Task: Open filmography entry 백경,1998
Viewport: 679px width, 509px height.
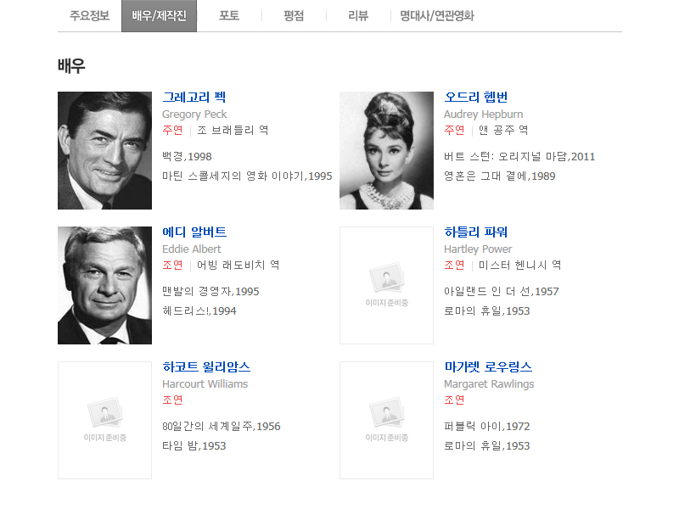Action: click(187, 157)
